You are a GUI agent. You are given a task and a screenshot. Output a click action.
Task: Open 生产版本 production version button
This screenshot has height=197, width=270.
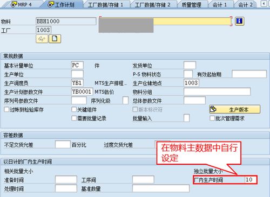pyautogui.click(x=235, y=109)
